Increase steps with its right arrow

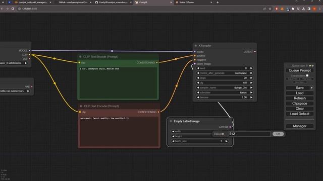tap(251, 78)
